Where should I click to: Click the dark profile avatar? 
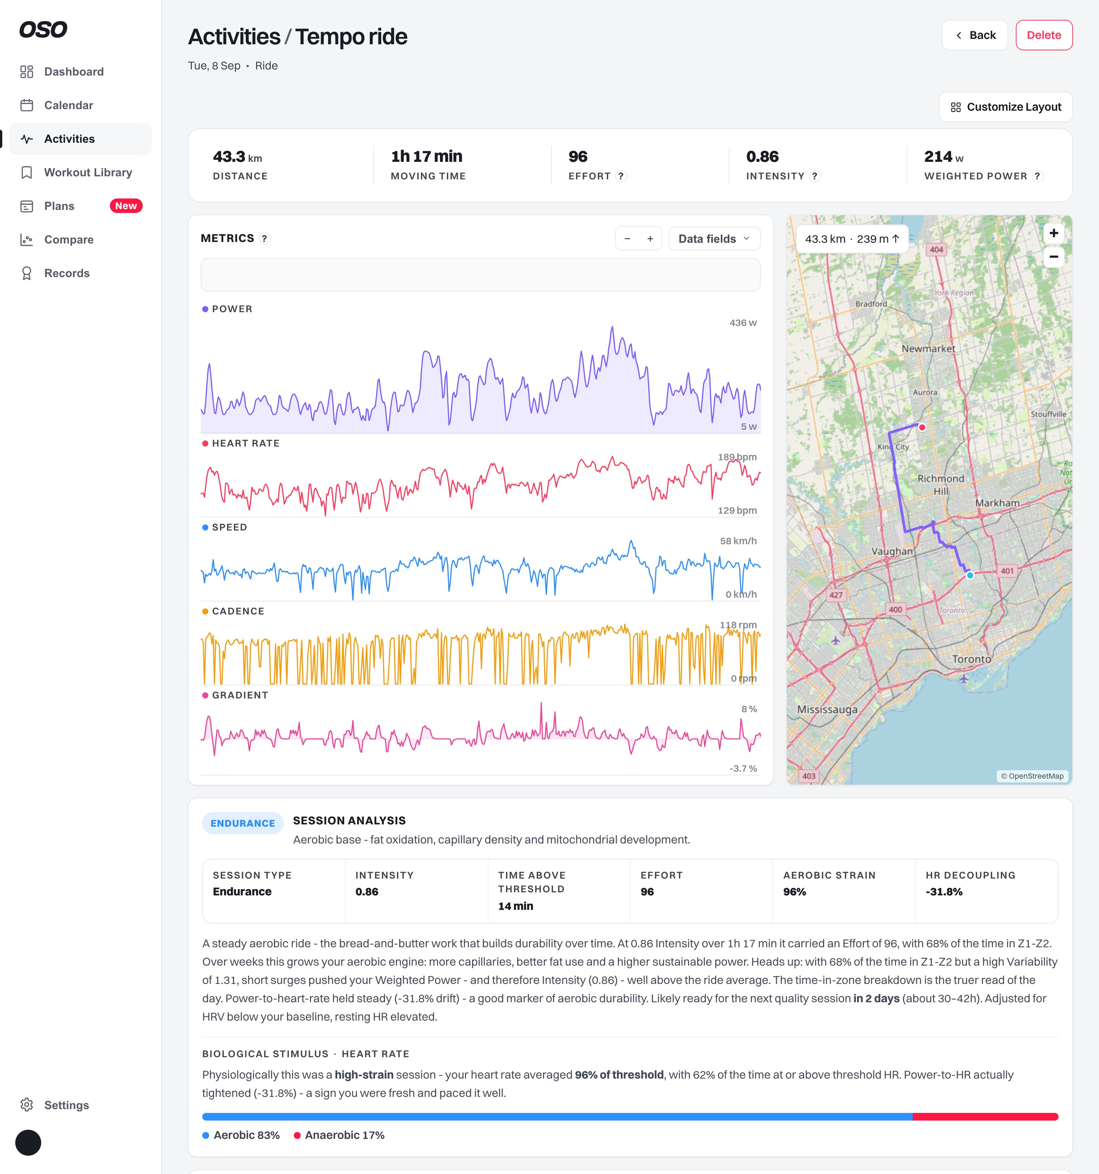click(x=28, y=1143)
